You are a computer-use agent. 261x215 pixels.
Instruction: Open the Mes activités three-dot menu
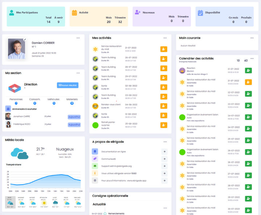165,38
